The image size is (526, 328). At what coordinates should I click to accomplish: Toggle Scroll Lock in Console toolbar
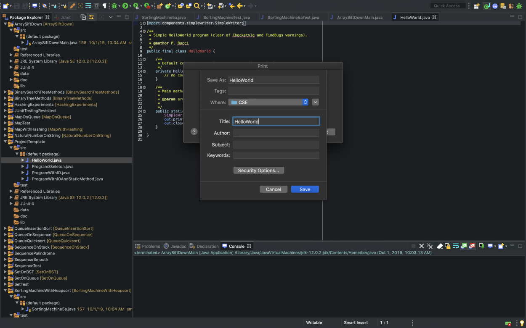[x=448, y=246]
